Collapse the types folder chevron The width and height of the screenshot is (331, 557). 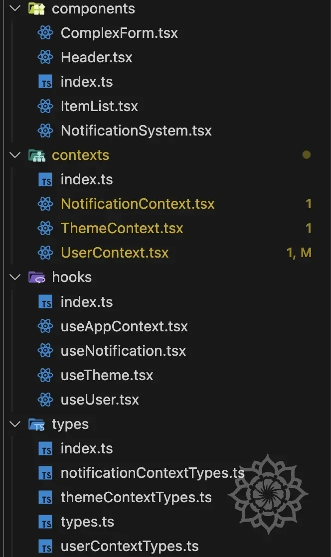[x=15, y=424]
